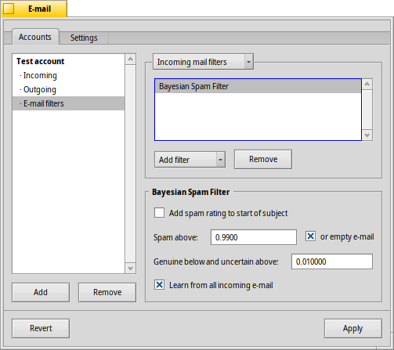This screenshot has width=394, height=350.
Task: Click accounts list scroll up arrow
Action: tap(131, 59)
